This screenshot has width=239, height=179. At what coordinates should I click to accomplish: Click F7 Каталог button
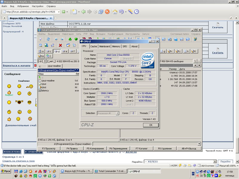click(x=142, y=149)
